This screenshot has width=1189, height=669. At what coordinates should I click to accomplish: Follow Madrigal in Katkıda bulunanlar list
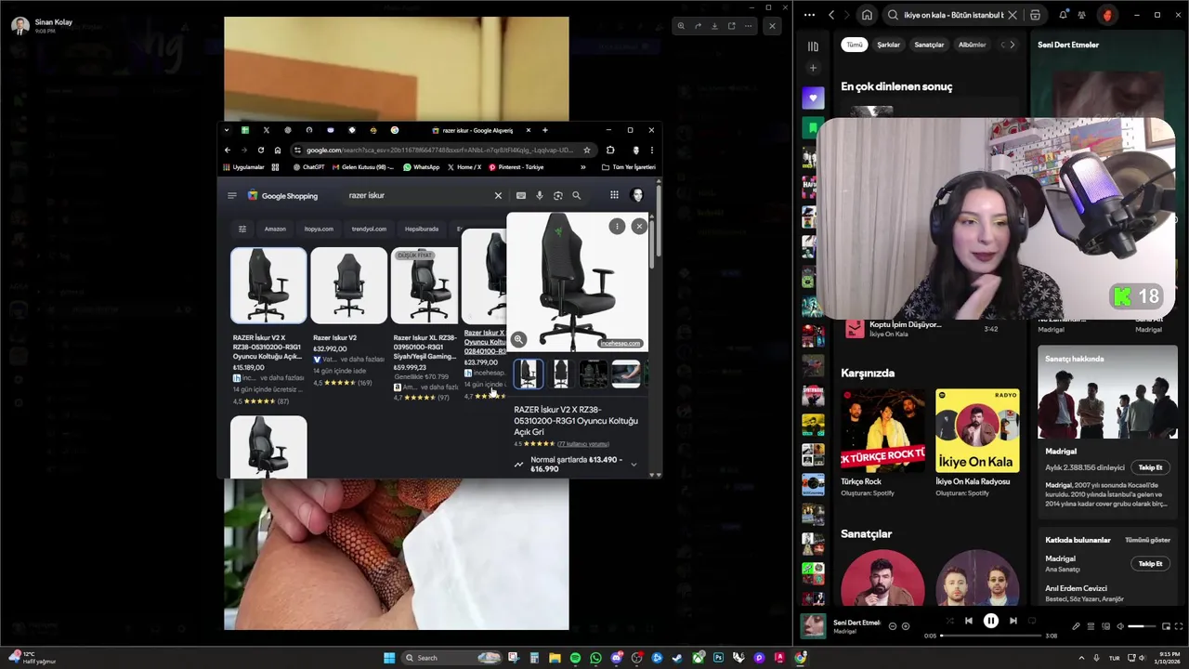coord(1150,563)
